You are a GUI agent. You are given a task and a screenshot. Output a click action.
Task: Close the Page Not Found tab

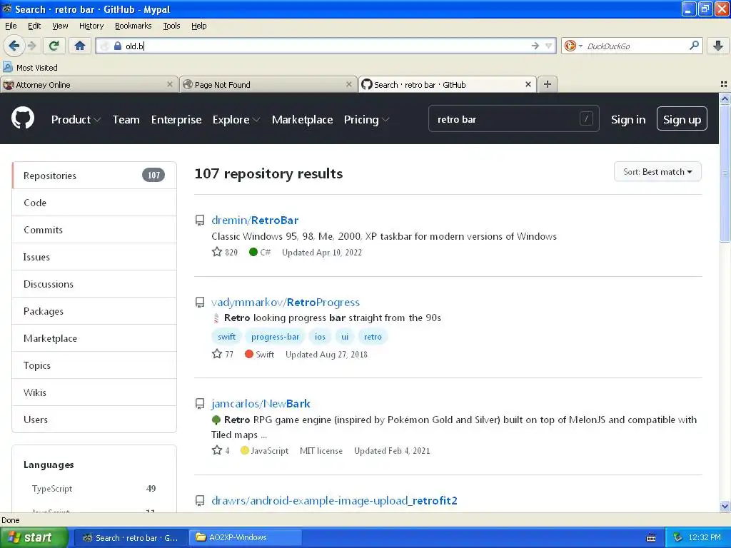[x=348, y=84]
